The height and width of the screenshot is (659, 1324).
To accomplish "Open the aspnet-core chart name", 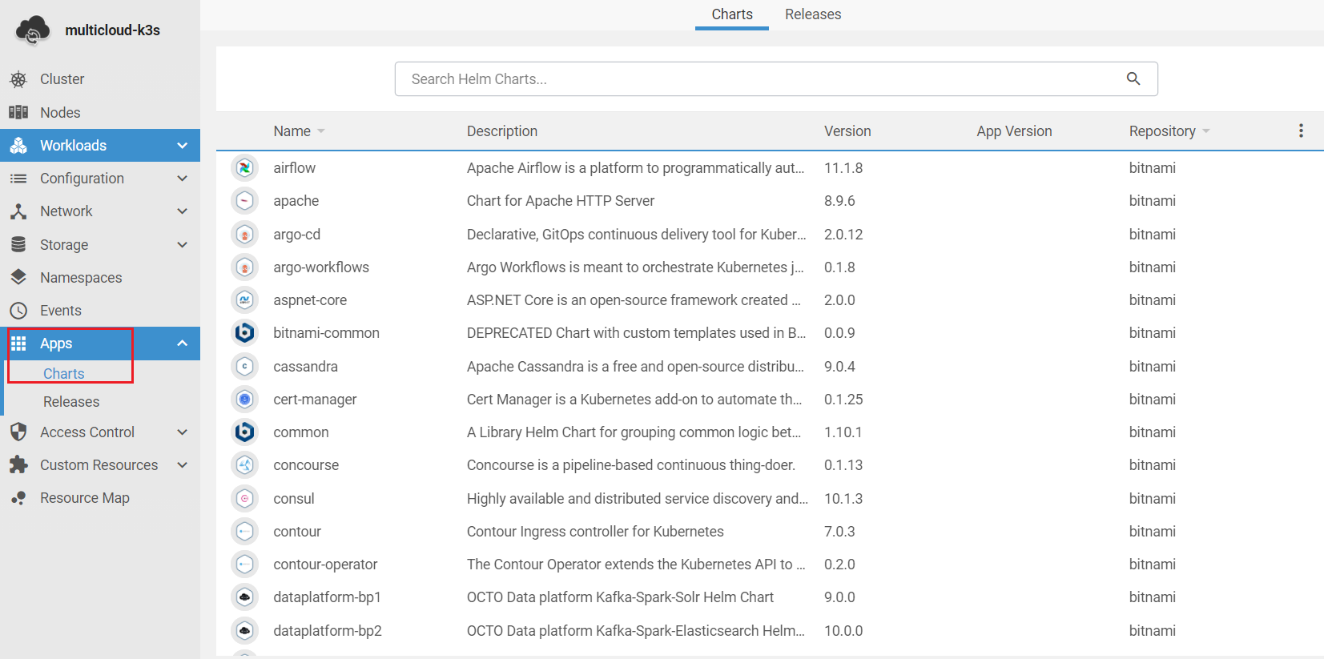I will pos(310,300).
